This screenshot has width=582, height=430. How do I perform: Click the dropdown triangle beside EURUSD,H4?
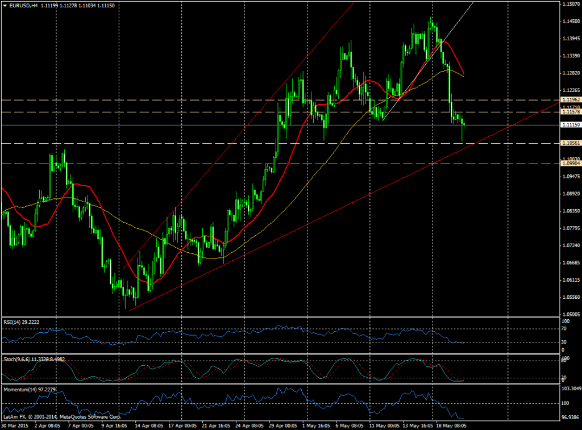click(x=5, y=6)
